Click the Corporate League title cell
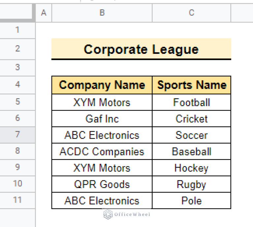The image size is (253, 227). (x=141, y=49)
